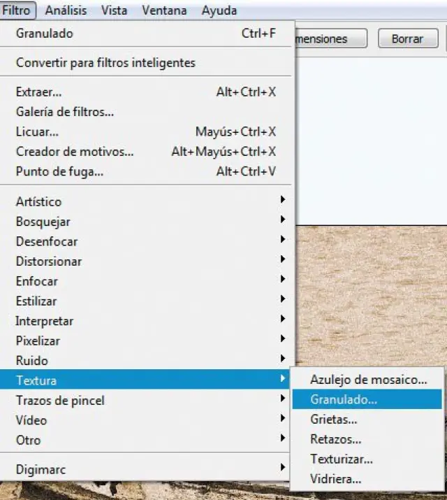
Task: Open the Vista menu
Action: tap(114, 10)
